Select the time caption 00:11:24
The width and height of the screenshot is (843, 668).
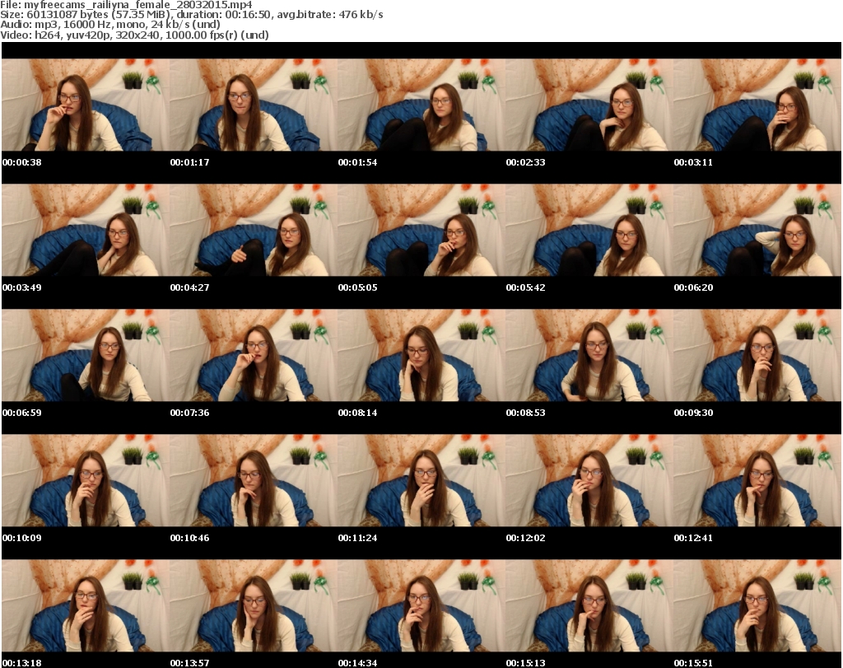(x=357, y=538)
